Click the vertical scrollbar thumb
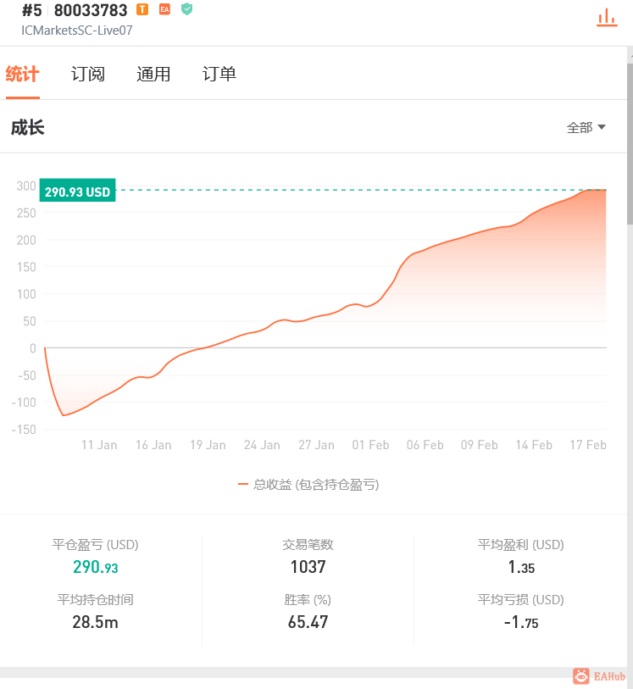 click(630, 144)
